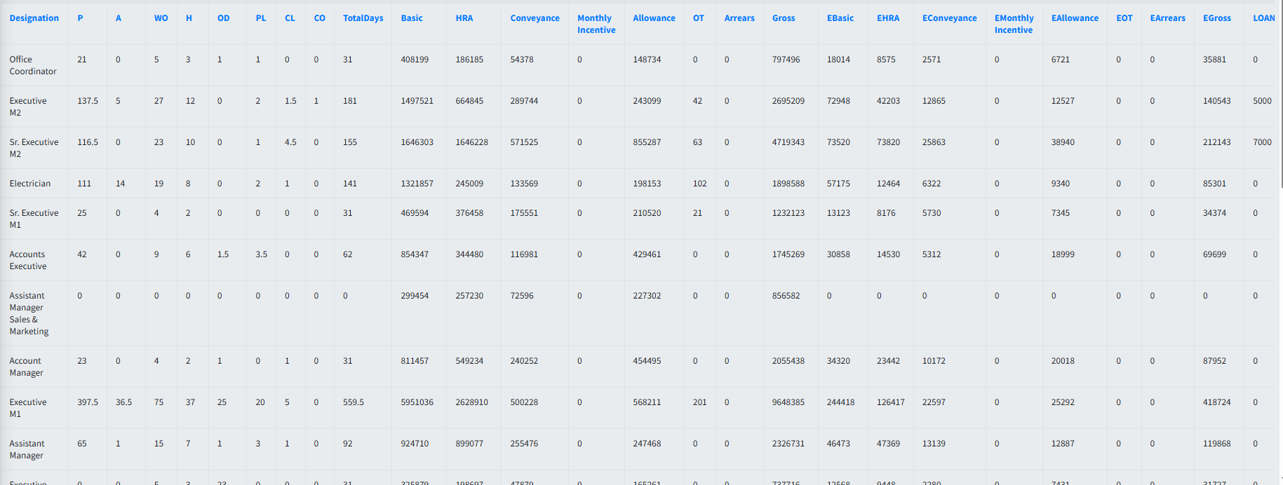Click Basic value 408199

click(x=415, y=60)
